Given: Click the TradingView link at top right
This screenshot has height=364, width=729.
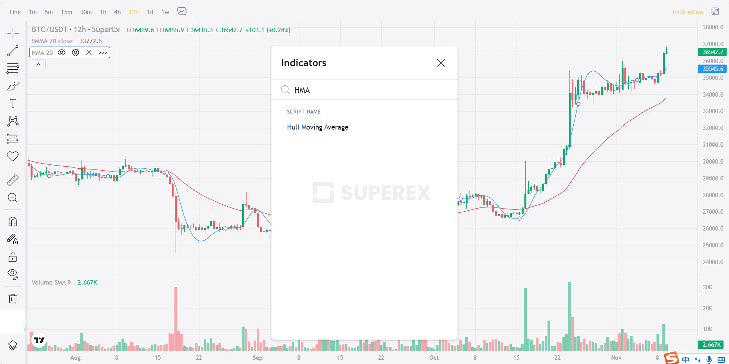Looking at the screenshot, I should click(687, 12).
